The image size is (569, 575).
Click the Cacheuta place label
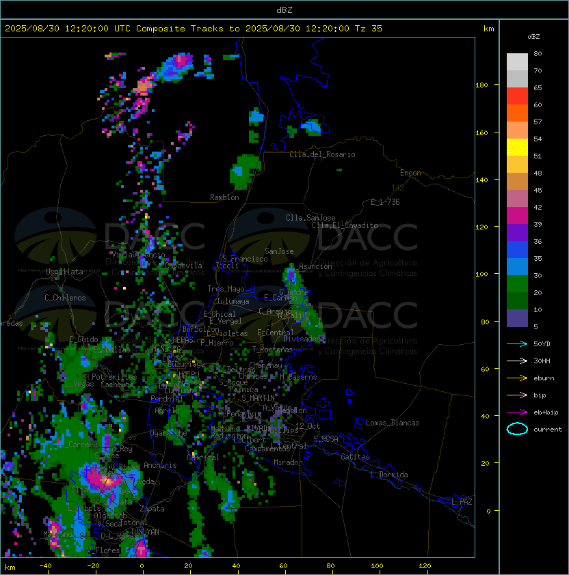click(x=117, y=384)
